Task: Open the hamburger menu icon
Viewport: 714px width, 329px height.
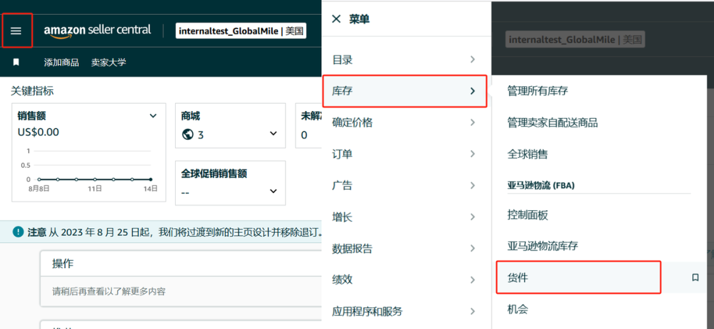Action: (17, 30)
